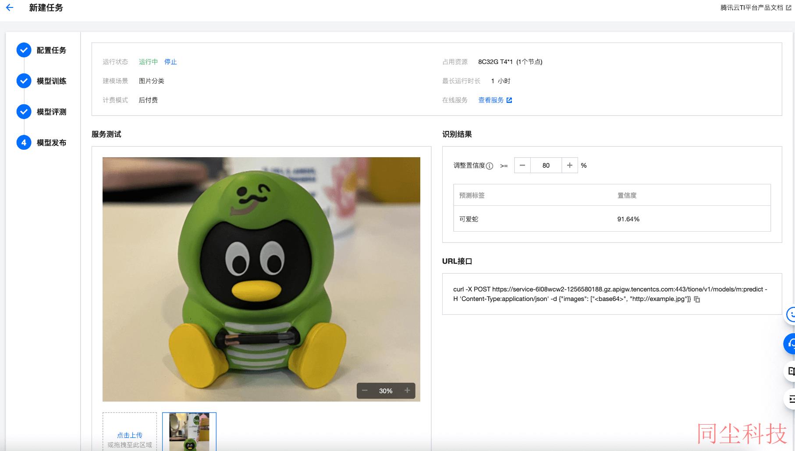
Task: Click the 可爱蛇 predicted label cell
Action: point(468,219)
